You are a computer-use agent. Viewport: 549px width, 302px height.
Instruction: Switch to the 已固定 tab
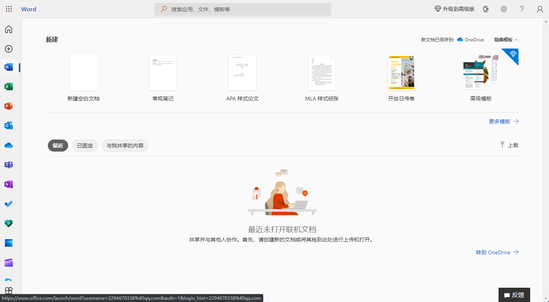(84, 145)
